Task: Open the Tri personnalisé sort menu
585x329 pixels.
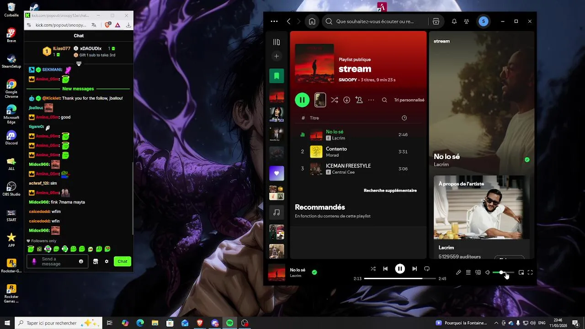Action: (x=409, y=100)
